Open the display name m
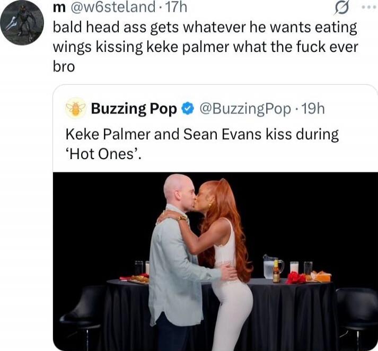The width and height of the screenshot is (378, 351). (59, 8)
